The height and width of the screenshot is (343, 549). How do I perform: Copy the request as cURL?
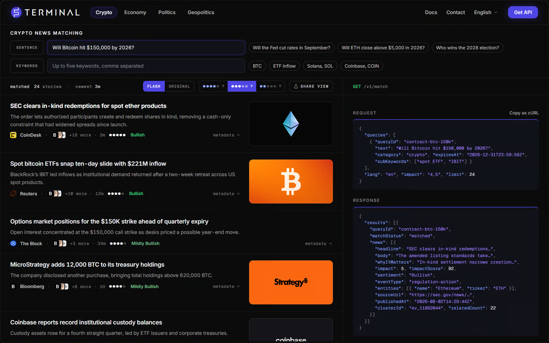[x=524, y=113]
